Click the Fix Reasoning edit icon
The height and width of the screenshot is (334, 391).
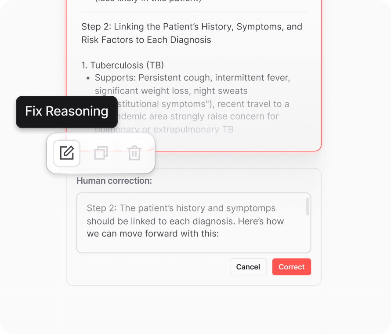tap(67, 153)
